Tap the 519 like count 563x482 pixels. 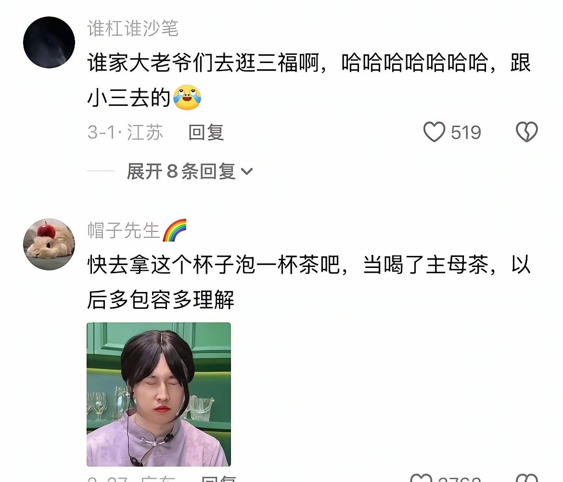(466, 132)
